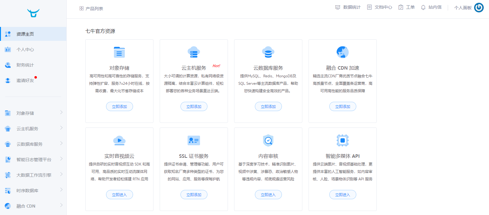
Task: Click the 云主机服务 card server icon
Action: pyautogui.click(x=194, y=52)
